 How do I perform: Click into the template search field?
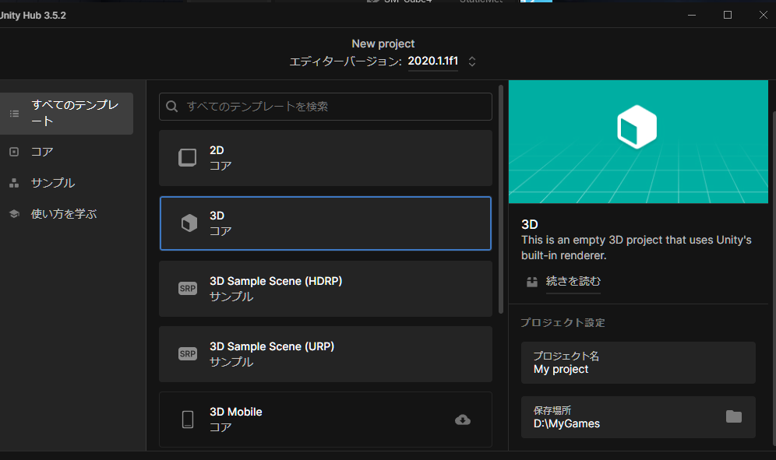point(326,107)
